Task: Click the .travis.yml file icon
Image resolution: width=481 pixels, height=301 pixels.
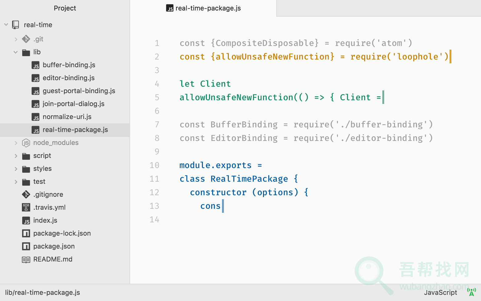Action: [x=26, y=207]
